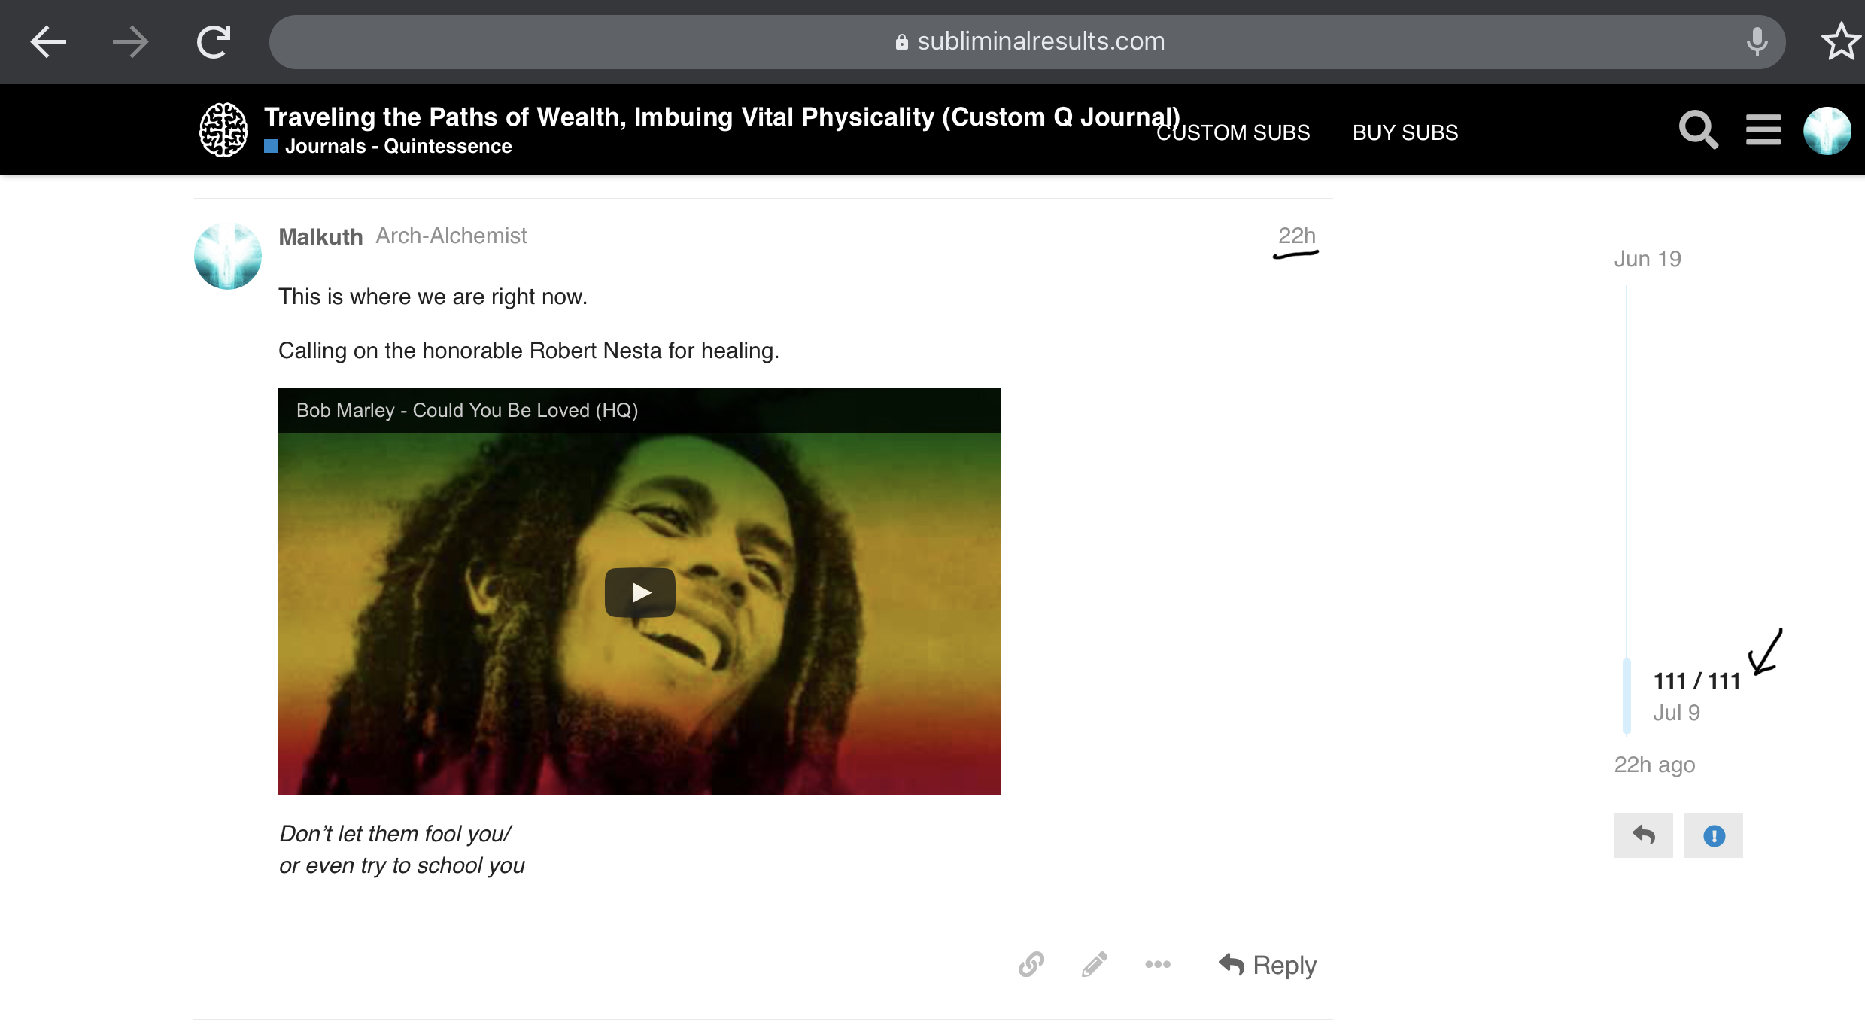Click the 22h post timestamp
The width and height of the screenshot is (1865, 1025).
click(x=1296, y=236)
